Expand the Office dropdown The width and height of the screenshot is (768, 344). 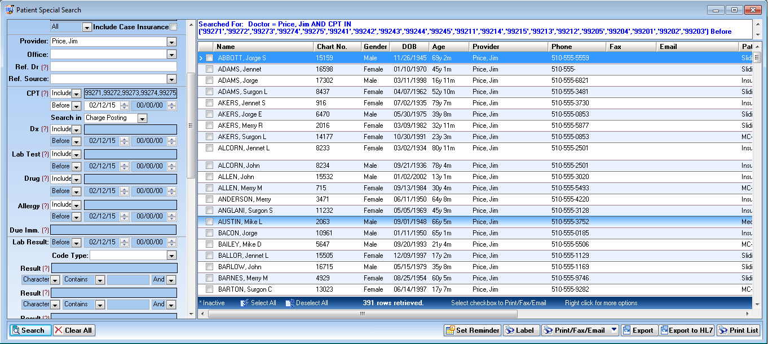tap(171, 55)
